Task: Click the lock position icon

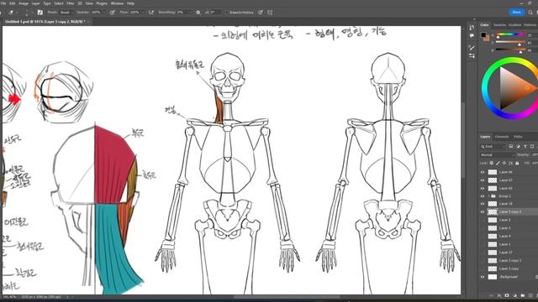Action: click(504, 163)
